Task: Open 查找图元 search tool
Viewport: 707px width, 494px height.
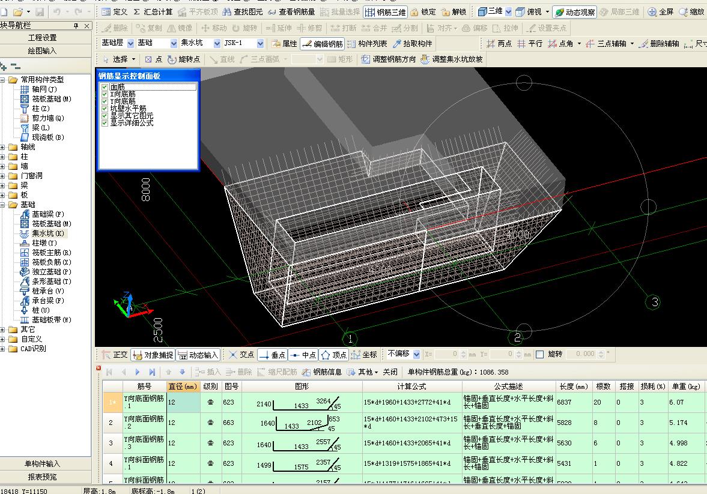Action: coord(243,12)
